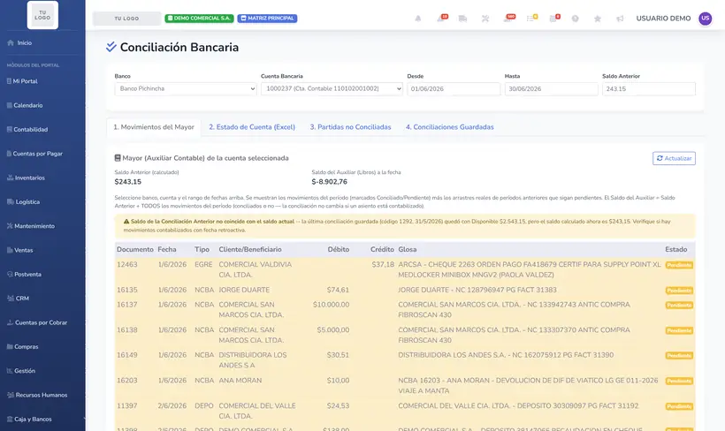Screen dimensions: 725x431
Task: Open Gestión module in sidebar
Action: pyautogui.click(x=21, y=370)
